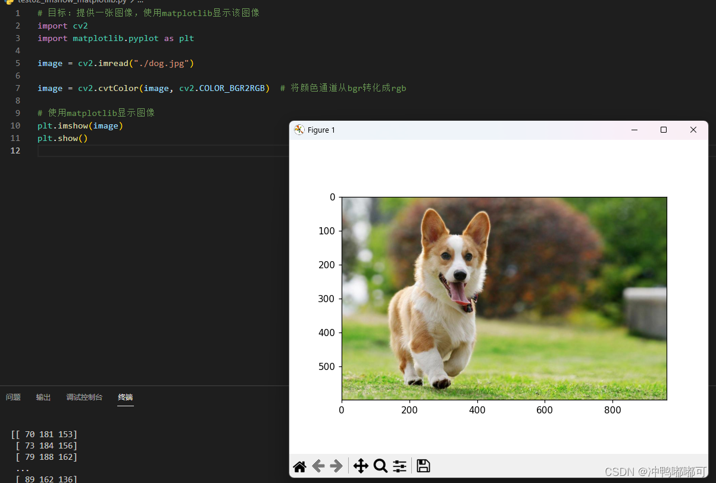Click the first line comment "目标：提供一张图像"

pyautogui.click(x=148, y=13)
